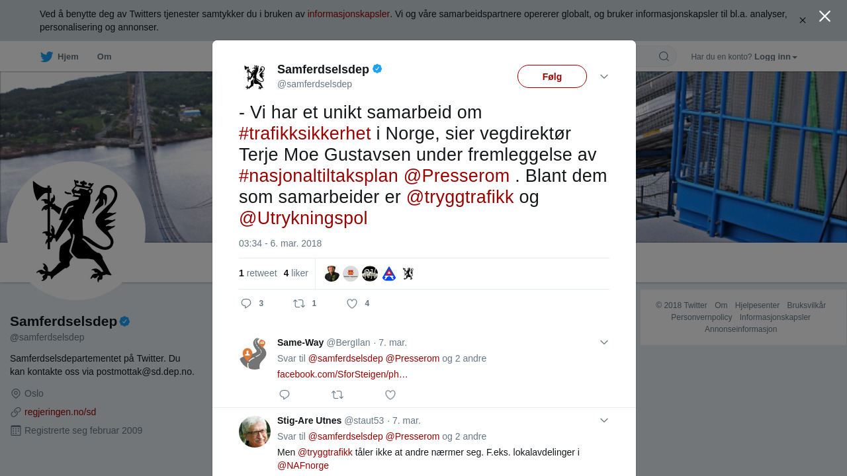
Task: Open the Logg inn dropdown
Action: tap(776, 57)
